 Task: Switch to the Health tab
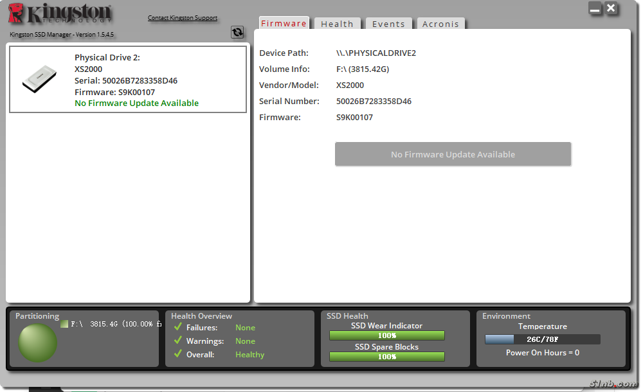point(337,24)
